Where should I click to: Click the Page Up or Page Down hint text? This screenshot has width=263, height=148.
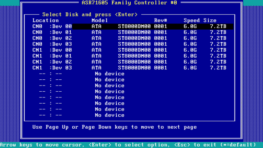[x=115, y=127]
